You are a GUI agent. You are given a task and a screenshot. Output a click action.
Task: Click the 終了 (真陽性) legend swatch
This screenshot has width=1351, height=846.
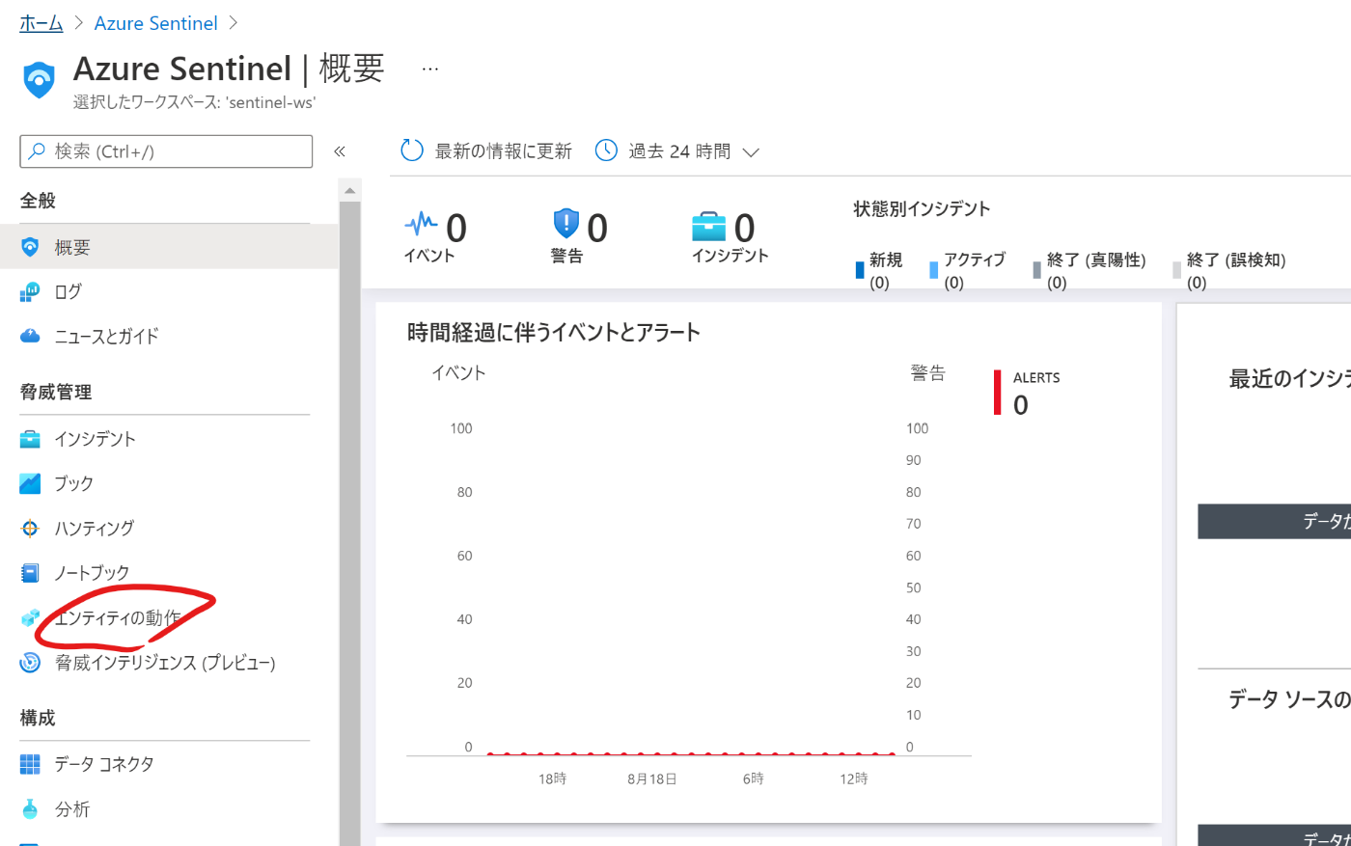(x=1037, y=270)
